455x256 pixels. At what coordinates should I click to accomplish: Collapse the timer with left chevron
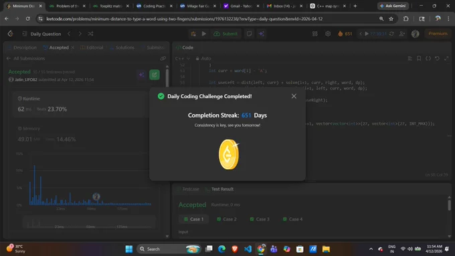(361, 34)
